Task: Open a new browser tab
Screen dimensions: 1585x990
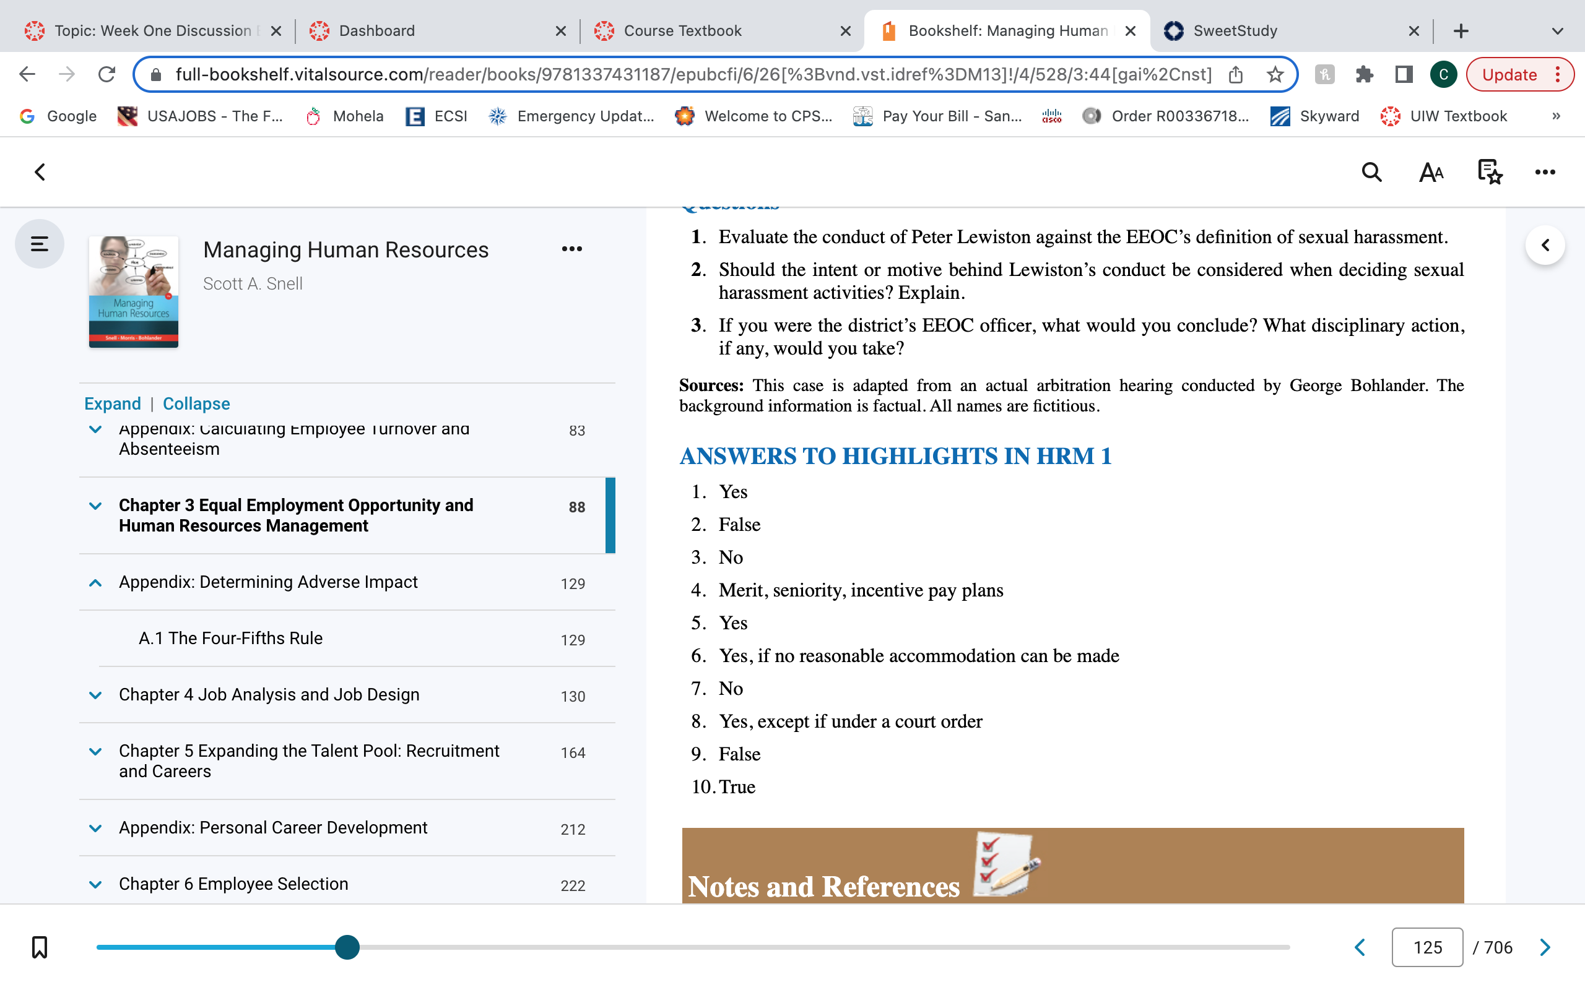Action: tap(1461, 31)
